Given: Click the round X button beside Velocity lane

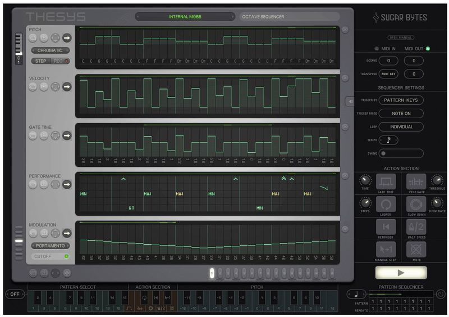Looking at the screenshot, I should (345, 78).
